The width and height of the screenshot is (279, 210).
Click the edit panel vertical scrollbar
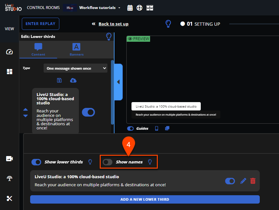(112, 92)
